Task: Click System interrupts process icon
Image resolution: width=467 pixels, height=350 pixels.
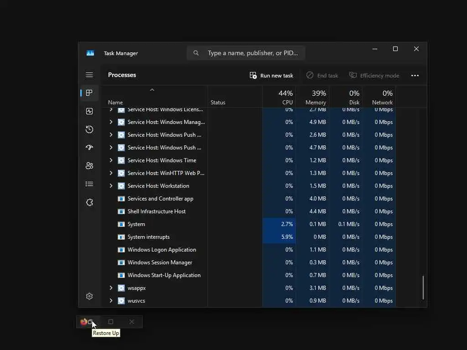Action: pyautogui.click(x=121, y=237)
